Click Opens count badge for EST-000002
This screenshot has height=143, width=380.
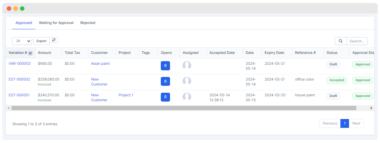pos(165,81)
